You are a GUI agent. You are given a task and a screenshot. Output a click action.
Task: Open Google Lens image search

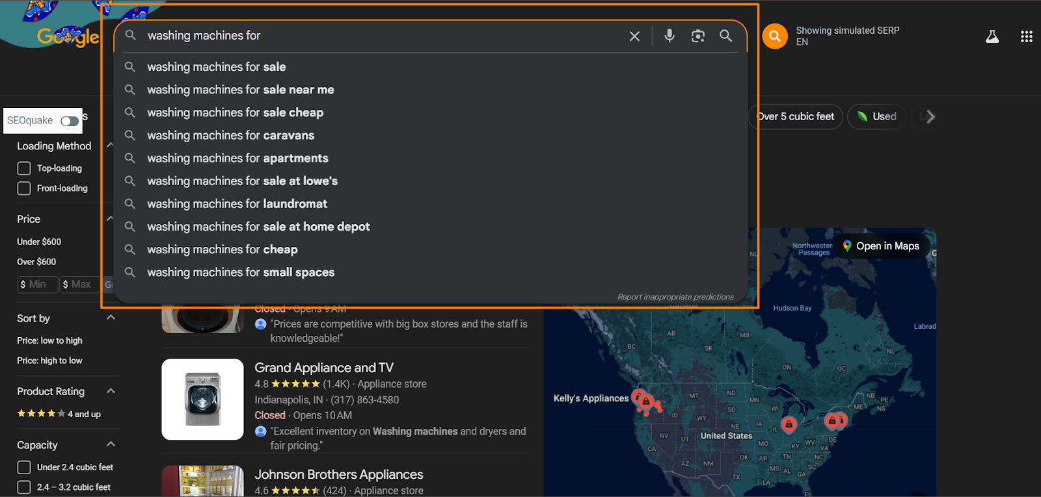click(697, 36)
